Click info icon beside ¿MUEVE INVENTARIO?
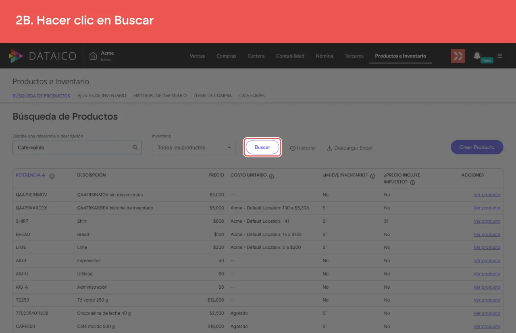The height and width of the screenshot is (333, 516). click(372, 176)
